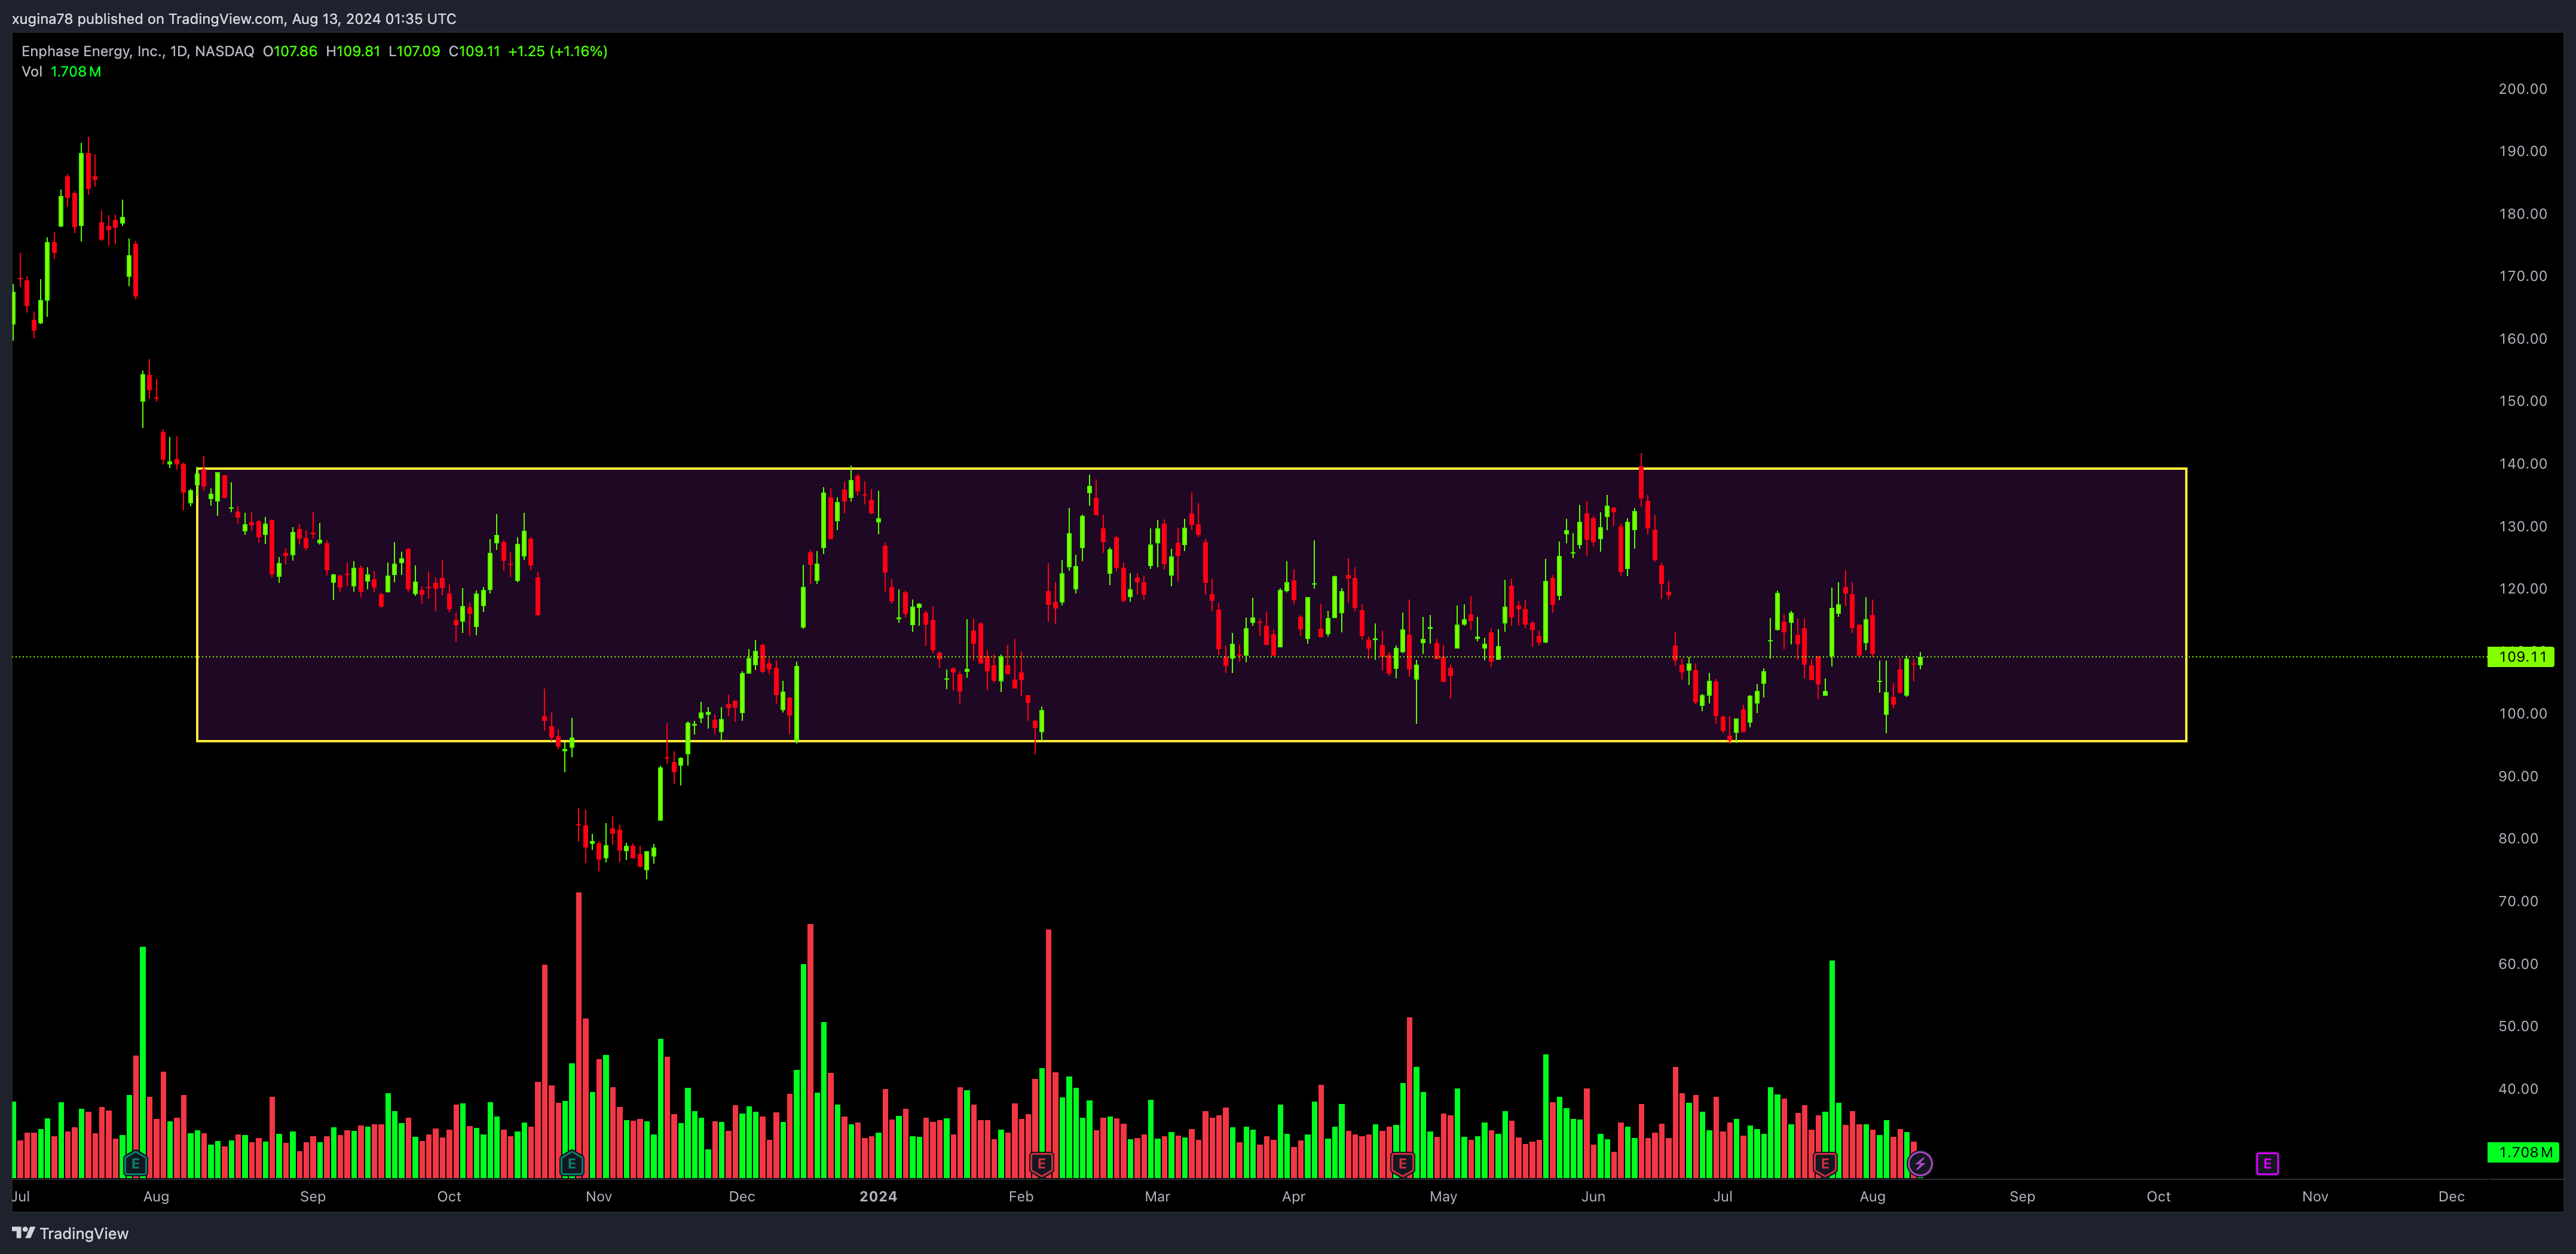Click the +1.25 (+1.16%) change value
This screenshot has height=1254, width=2576.
[x=558, y=51]
